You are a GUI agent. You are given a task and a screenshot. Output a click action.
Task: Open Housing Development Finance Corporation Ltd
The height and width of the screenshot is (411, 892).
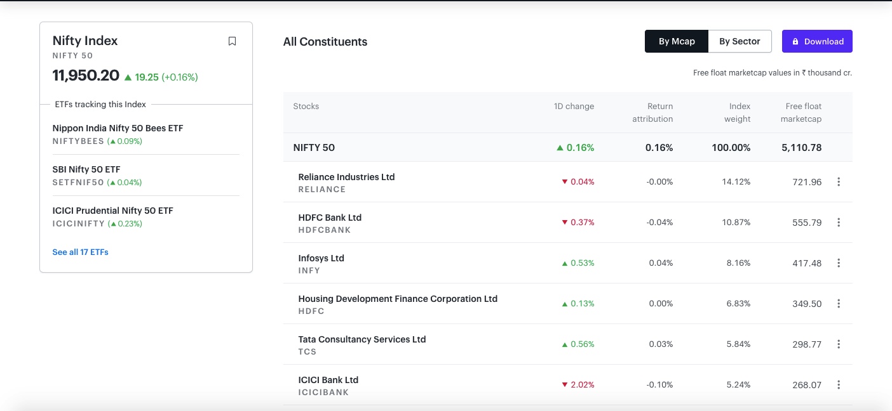[x=398, y=299]
